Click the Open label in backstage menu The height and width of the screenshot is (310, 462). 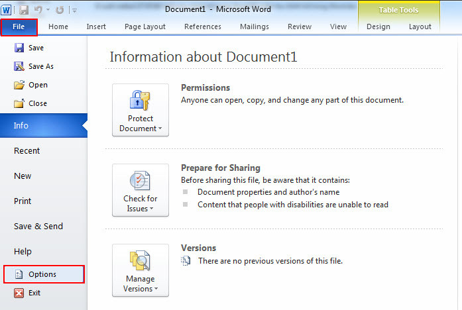click(38, 85)
